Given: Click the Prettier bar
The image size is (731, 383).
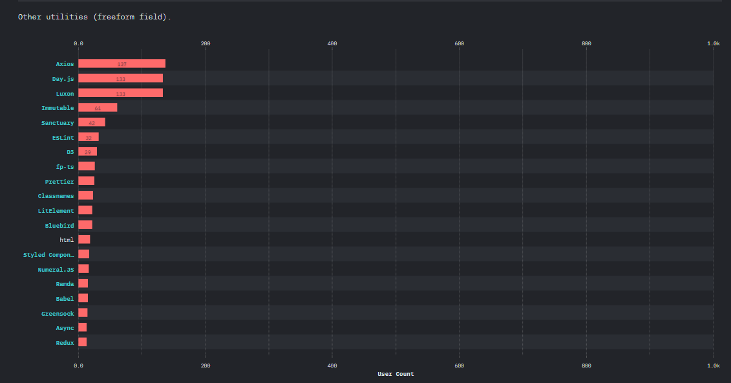Looking at the screenshot, I should click(86, 181).
